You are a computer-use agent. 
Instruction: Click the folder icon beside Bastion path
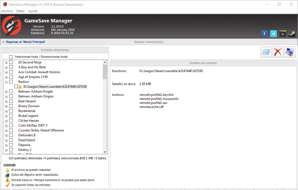click(20, 87)
